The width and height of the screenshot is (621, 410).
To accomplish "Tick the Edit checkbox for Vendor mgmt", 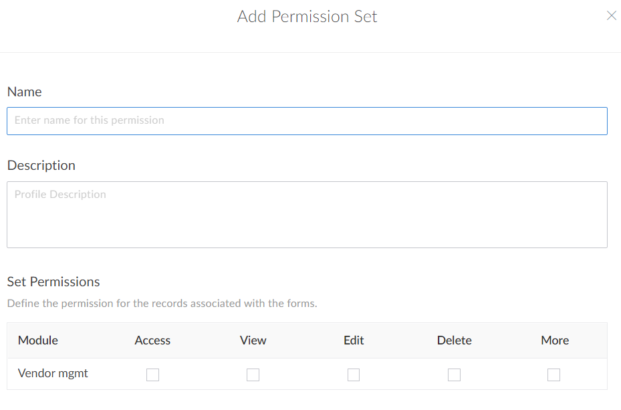I will [354, 375].
